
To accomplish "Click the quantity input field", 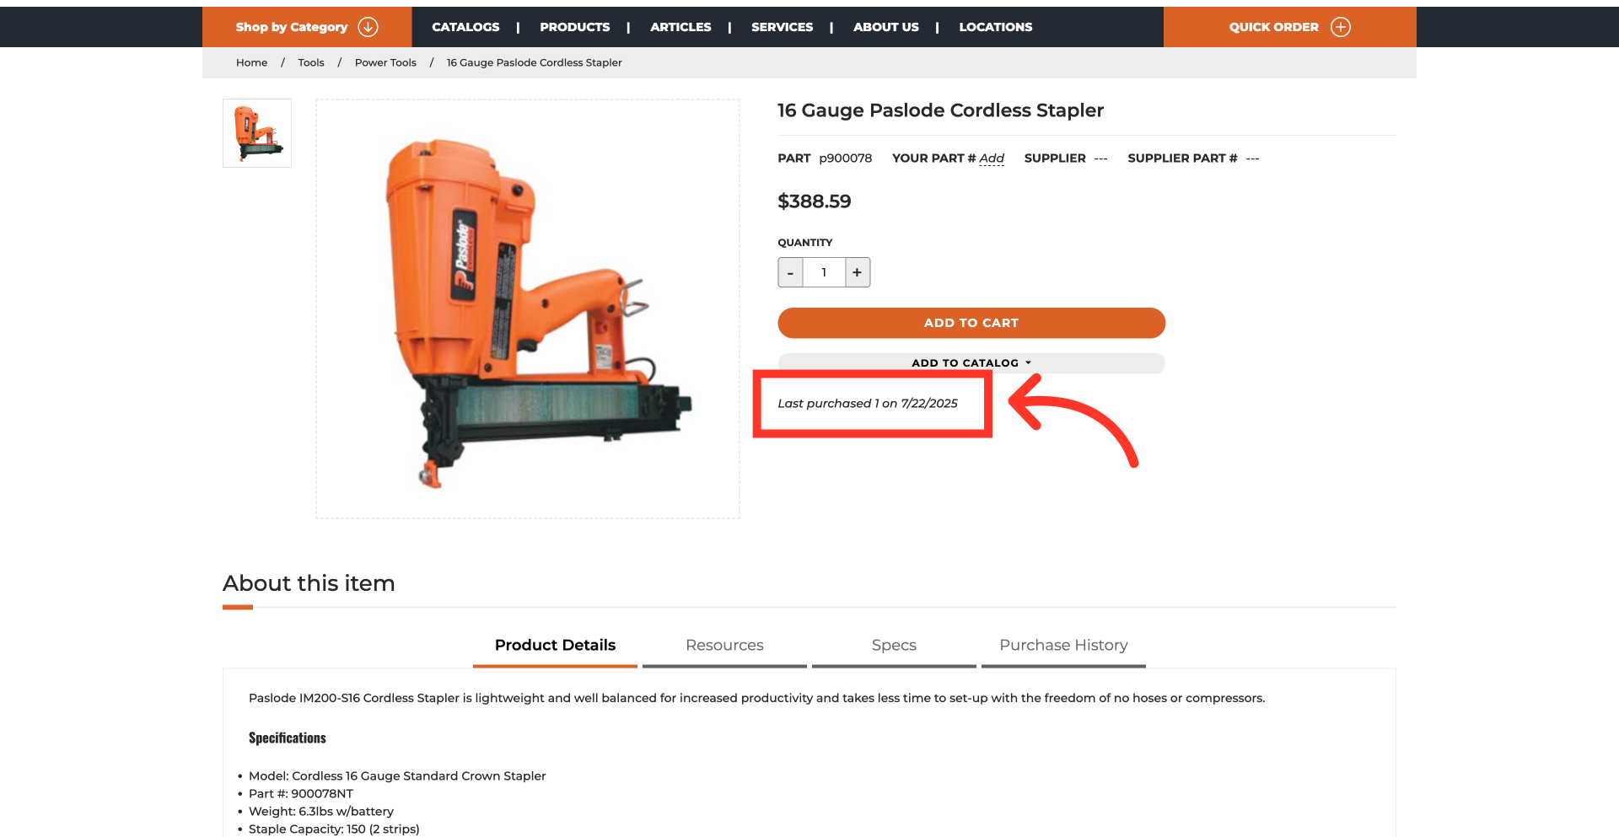I will point(824,272).
